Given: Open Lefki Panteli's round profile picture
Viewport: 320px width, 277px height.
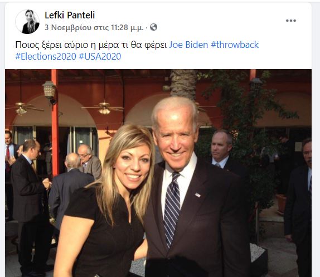Looking at the screenshot, I should pyautogui.click(x=27, y=22).
